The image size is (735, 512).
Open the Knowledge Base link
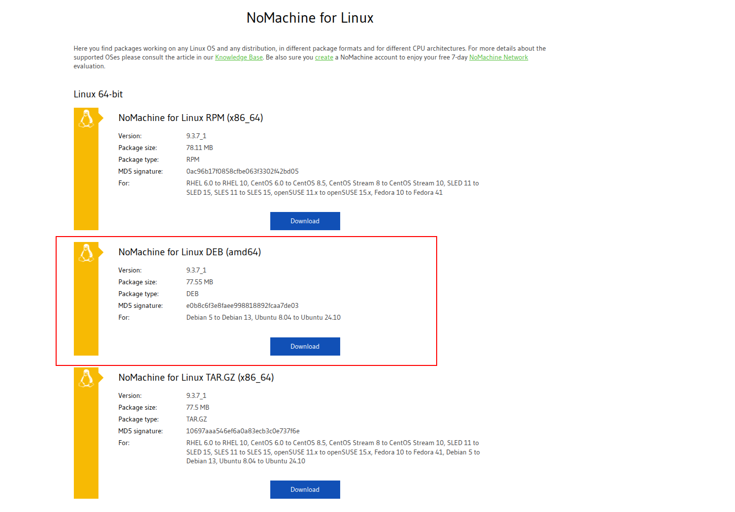(x=239, y=58)
